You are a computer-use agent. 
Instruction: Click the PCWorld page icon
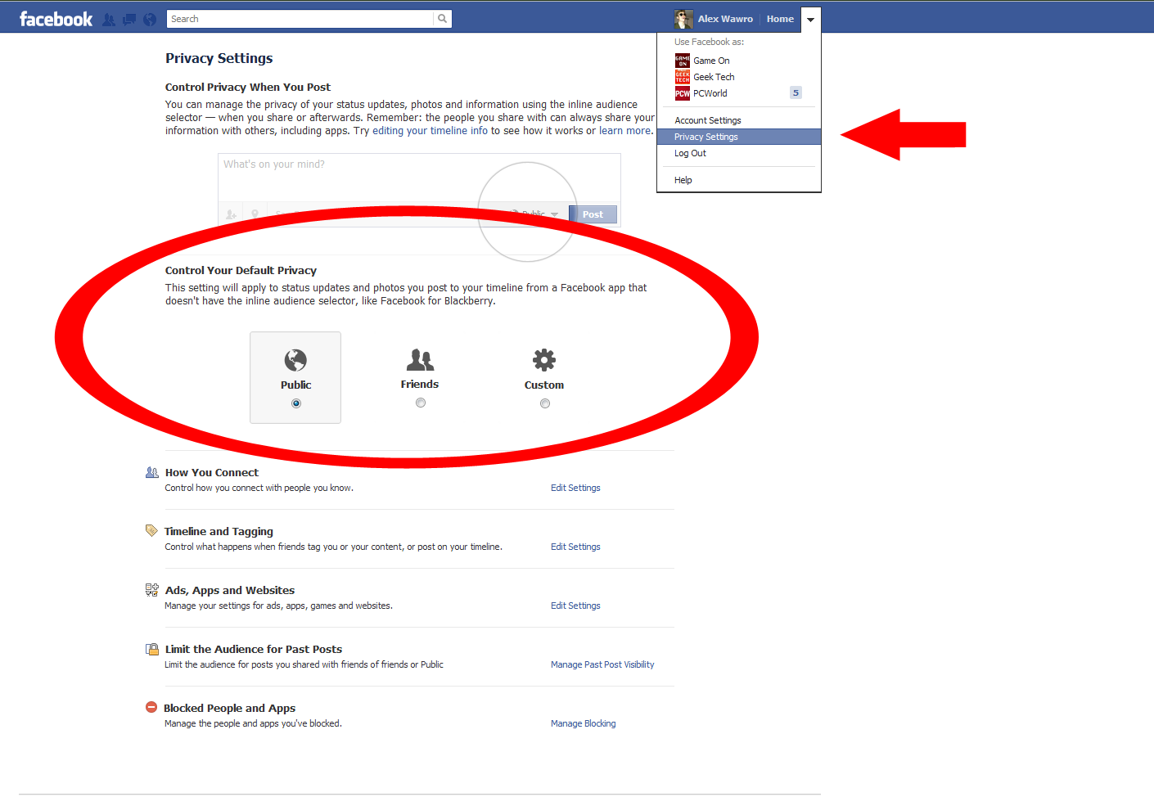click(683, 93)
